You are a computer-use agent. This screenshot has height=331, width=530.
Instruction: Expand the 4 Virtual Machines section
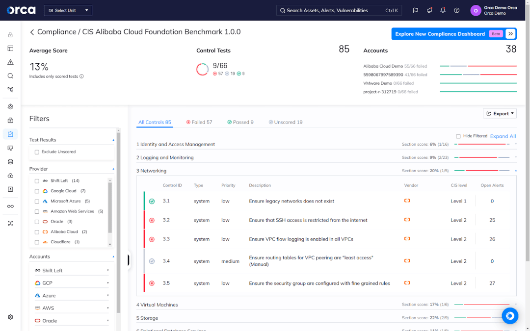tap(326, 305)
